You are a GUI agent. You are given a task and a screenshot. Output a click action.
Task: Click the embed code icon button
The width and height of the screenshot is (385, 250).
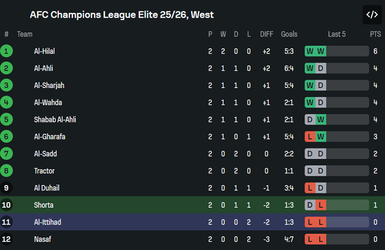372,15
